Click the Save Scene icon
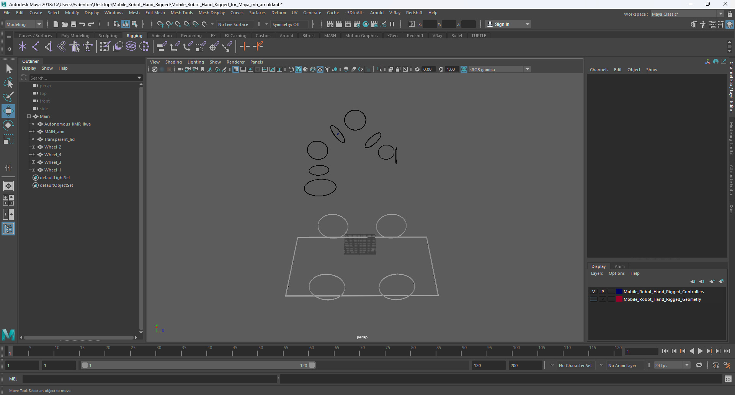Screen dimensions: 735x395 (73, 24)
